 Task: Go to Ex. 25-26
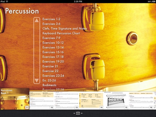pos(49,80)
